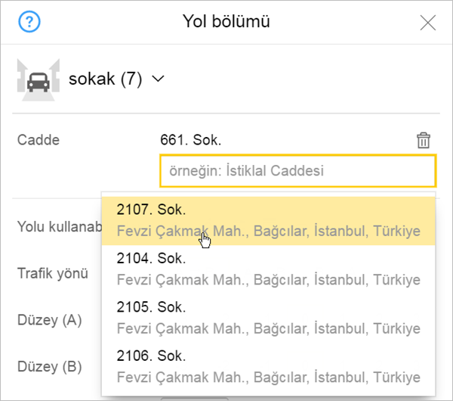Viewport: 453px width, 401px height.
Task: Click address line under 2106. Sok.
Action: pos(268,378)
